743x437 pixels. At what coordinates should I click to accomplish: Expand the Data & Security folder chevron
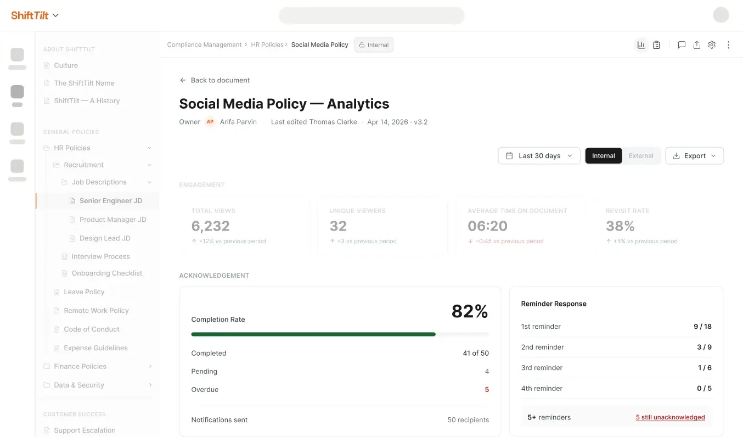point(150,385)
